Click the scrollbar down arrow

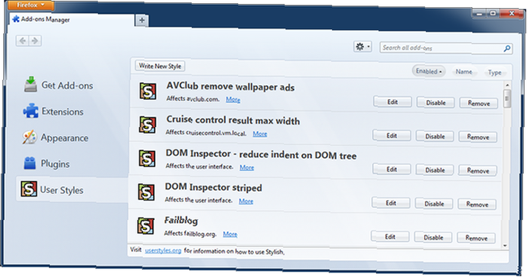pos(505,246)
